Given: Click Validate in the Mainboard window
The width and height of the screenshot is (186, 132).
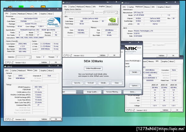Looking at the screenshot, I should [x=162, y=55].
